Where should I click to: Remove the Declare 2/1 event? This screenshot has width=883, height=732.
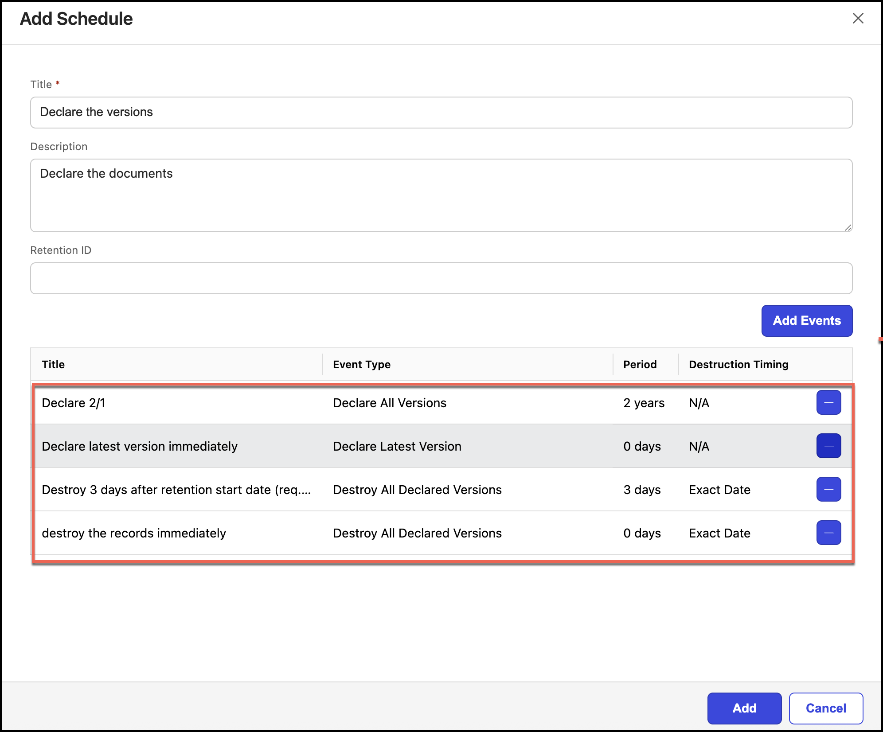click(828, 402)
